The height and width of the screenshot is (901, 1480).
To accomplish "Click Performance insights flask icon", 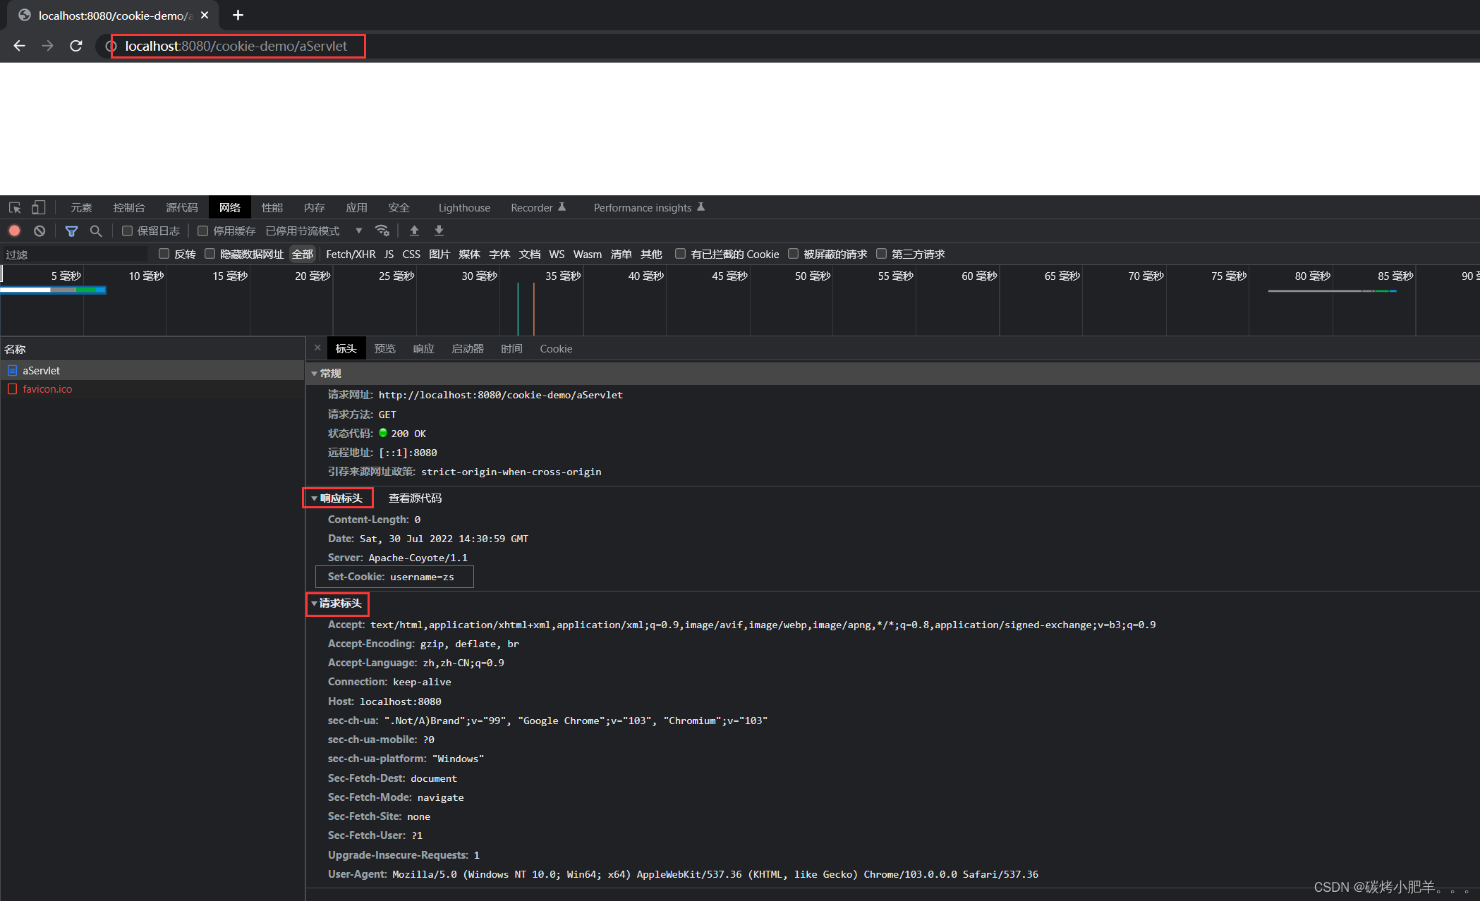I will [x=700, y=207].
